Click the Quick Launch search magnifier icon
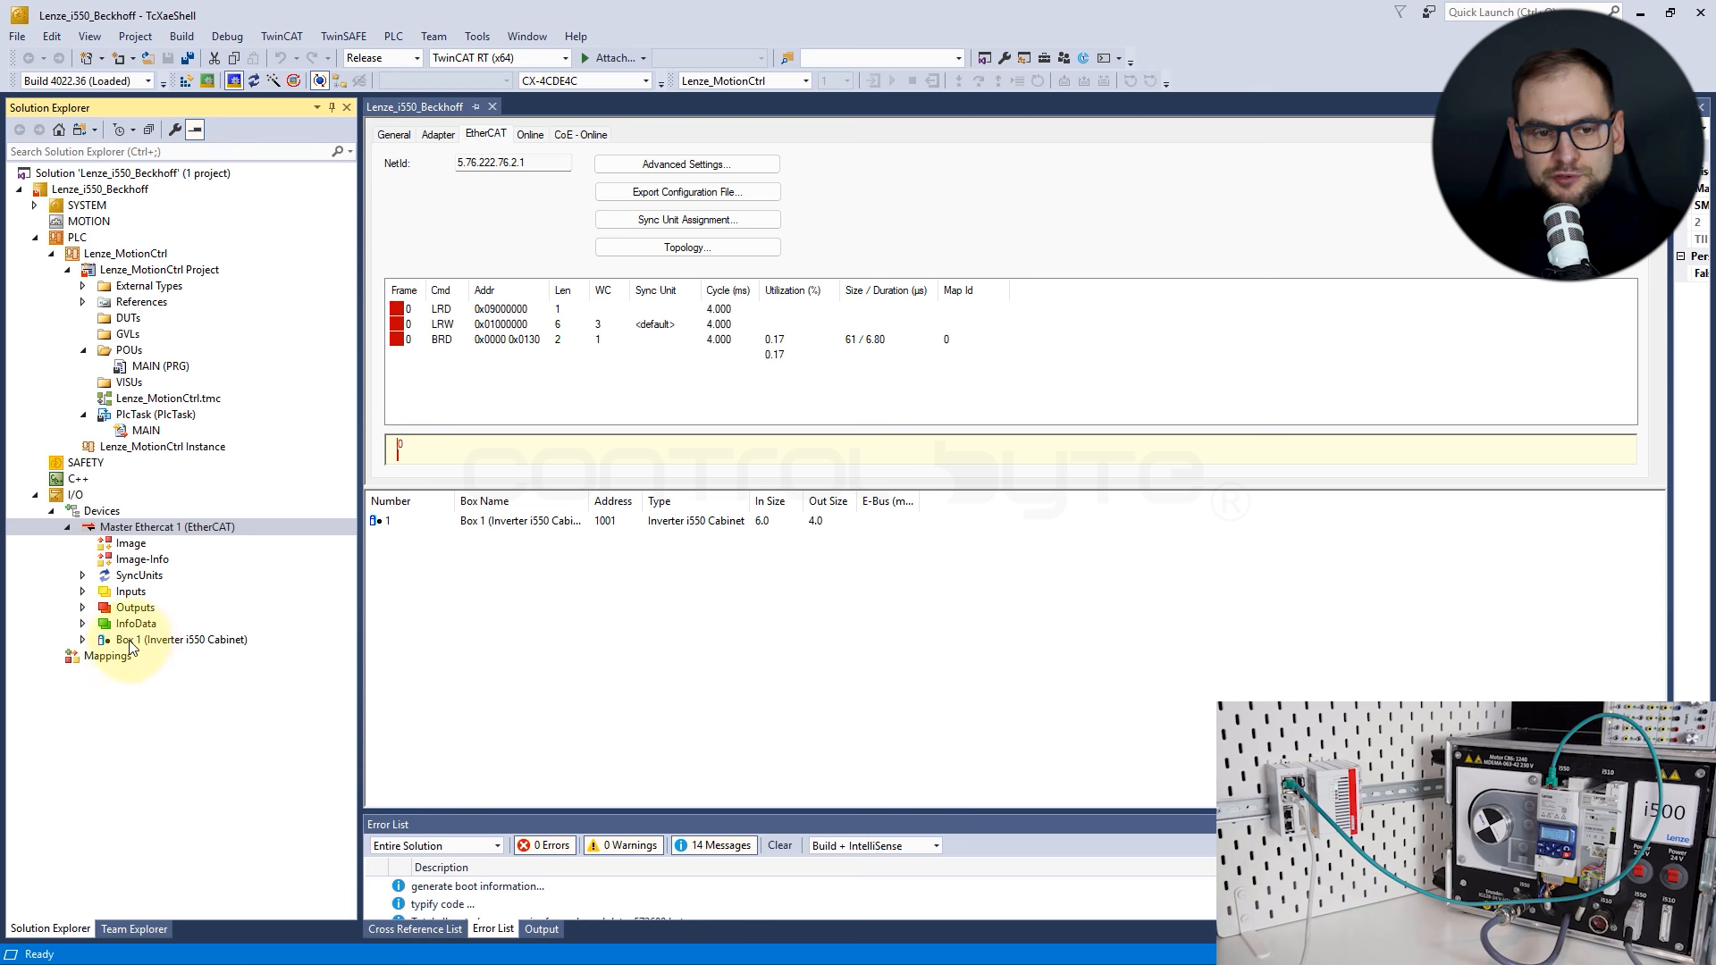Image resolution: width=1716 pixels, height=965 pixels. 1614,12
